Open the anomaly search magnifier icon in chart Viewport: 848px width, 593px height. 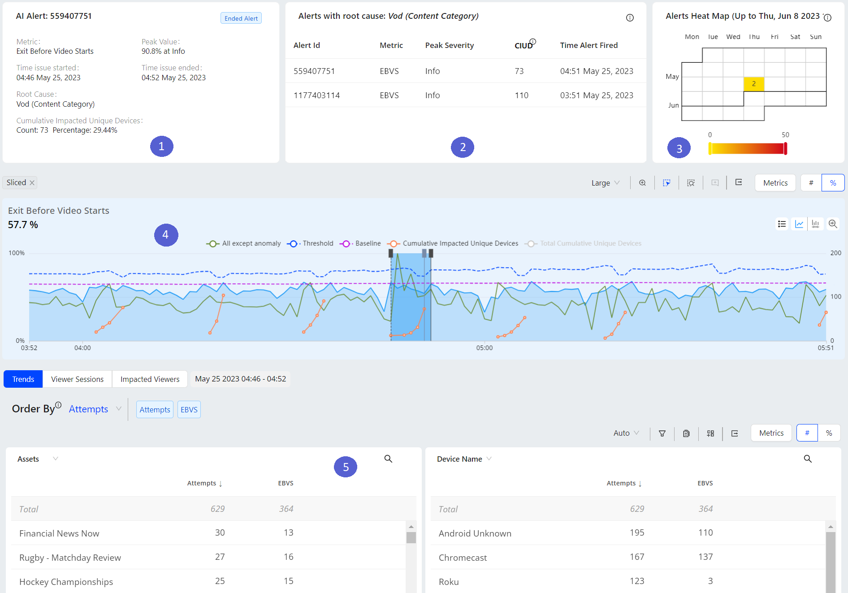pos(833,224)
